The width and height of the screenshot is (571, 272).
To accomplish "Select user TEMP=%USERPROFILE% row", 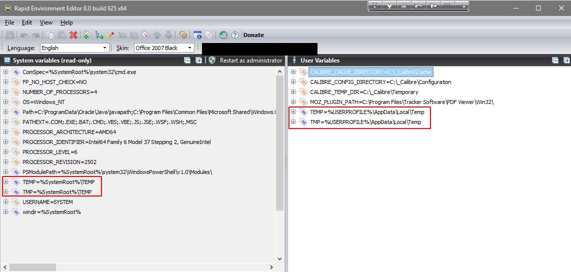I will (x=367, y=112).
